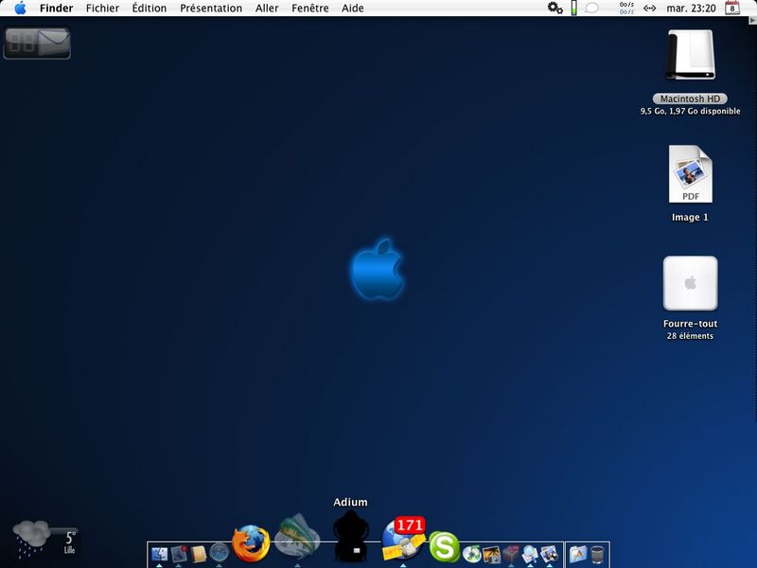Launch Skype from the Dock

[x=444, y=547]
